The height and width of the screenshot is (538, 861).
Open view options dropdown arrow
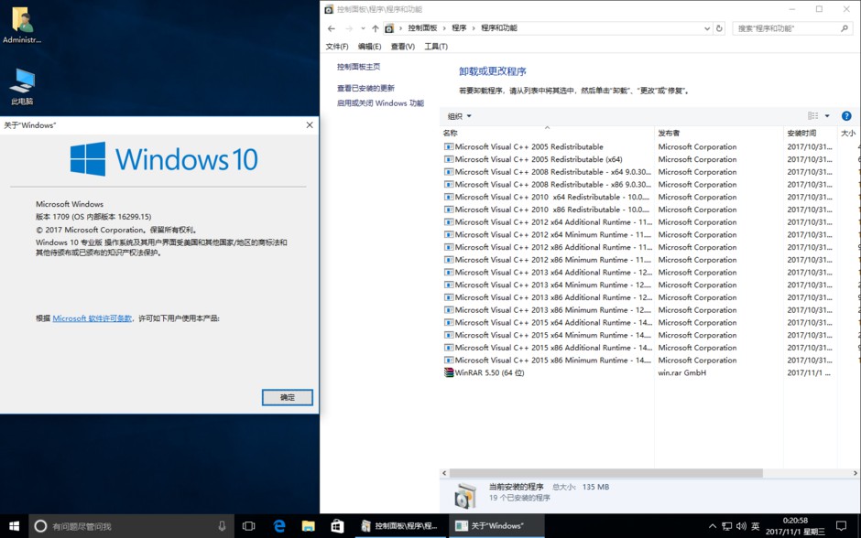coord(827,115)
